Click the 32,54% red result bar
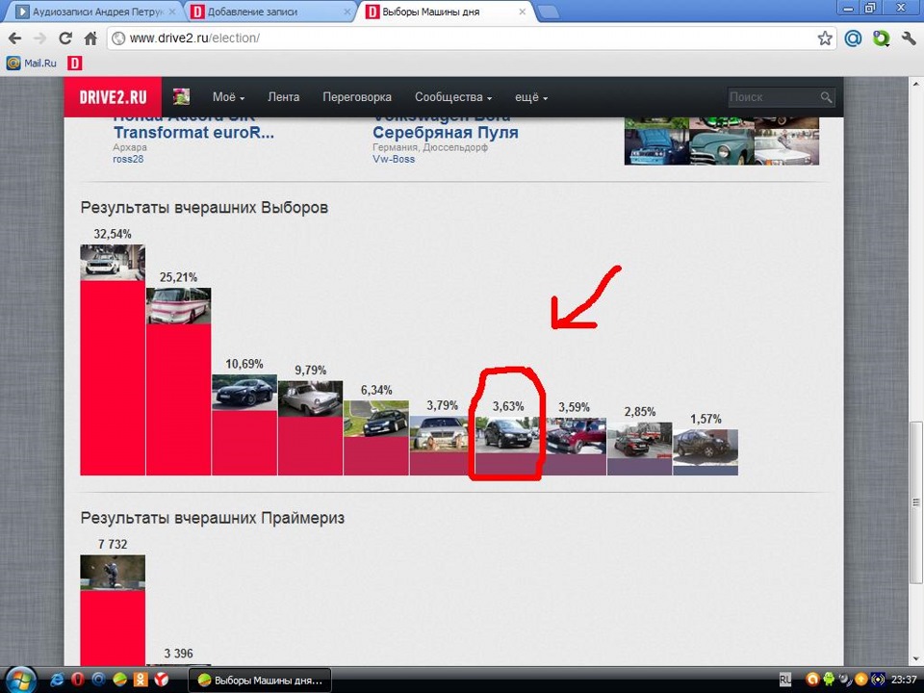 (x=113, y=377)
